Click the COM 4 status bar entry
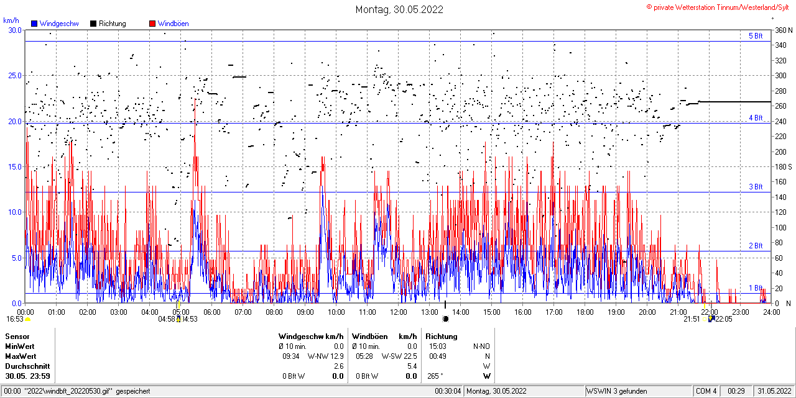 [x=706, y=391]
